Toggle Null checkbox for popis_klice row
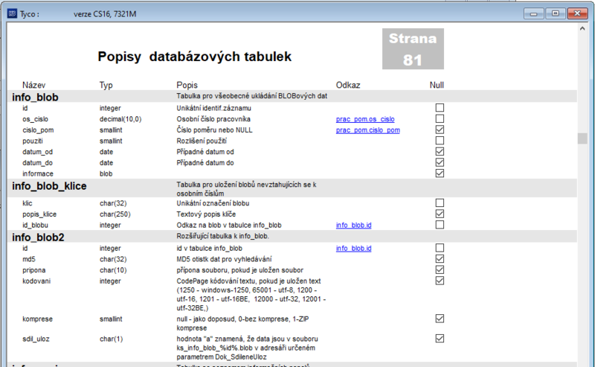Image resolution: width=595 pixels, height=367 pixels. pyautogui.click(x=440, y=214)
